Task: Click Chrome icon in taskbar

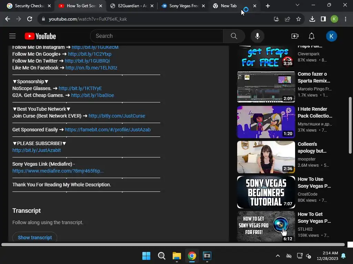Action: click(x=192, y=256)
